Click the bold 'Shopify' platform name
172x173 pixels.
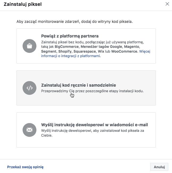(x=65, y=51)
